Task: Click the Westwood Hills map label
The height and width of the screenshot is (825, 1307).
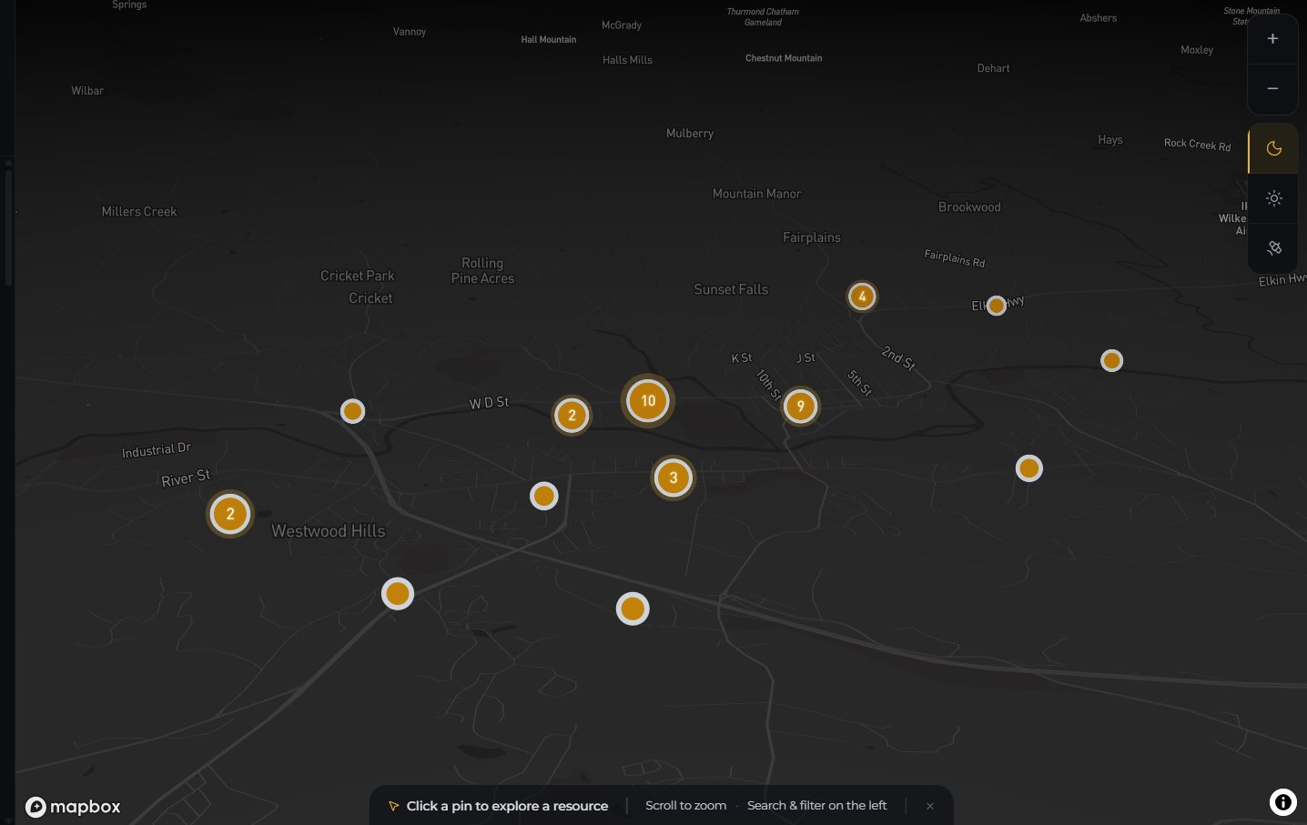Action: click(329, 531)
